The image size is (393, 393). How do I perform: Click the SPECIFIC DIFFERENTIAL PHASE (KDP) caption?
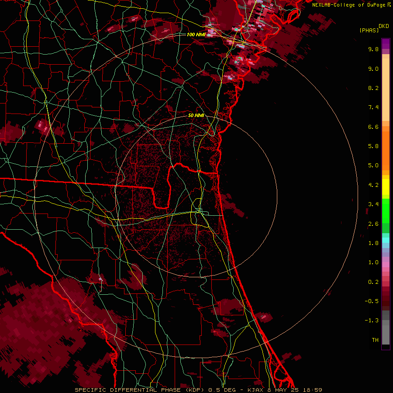pos(138,390)
